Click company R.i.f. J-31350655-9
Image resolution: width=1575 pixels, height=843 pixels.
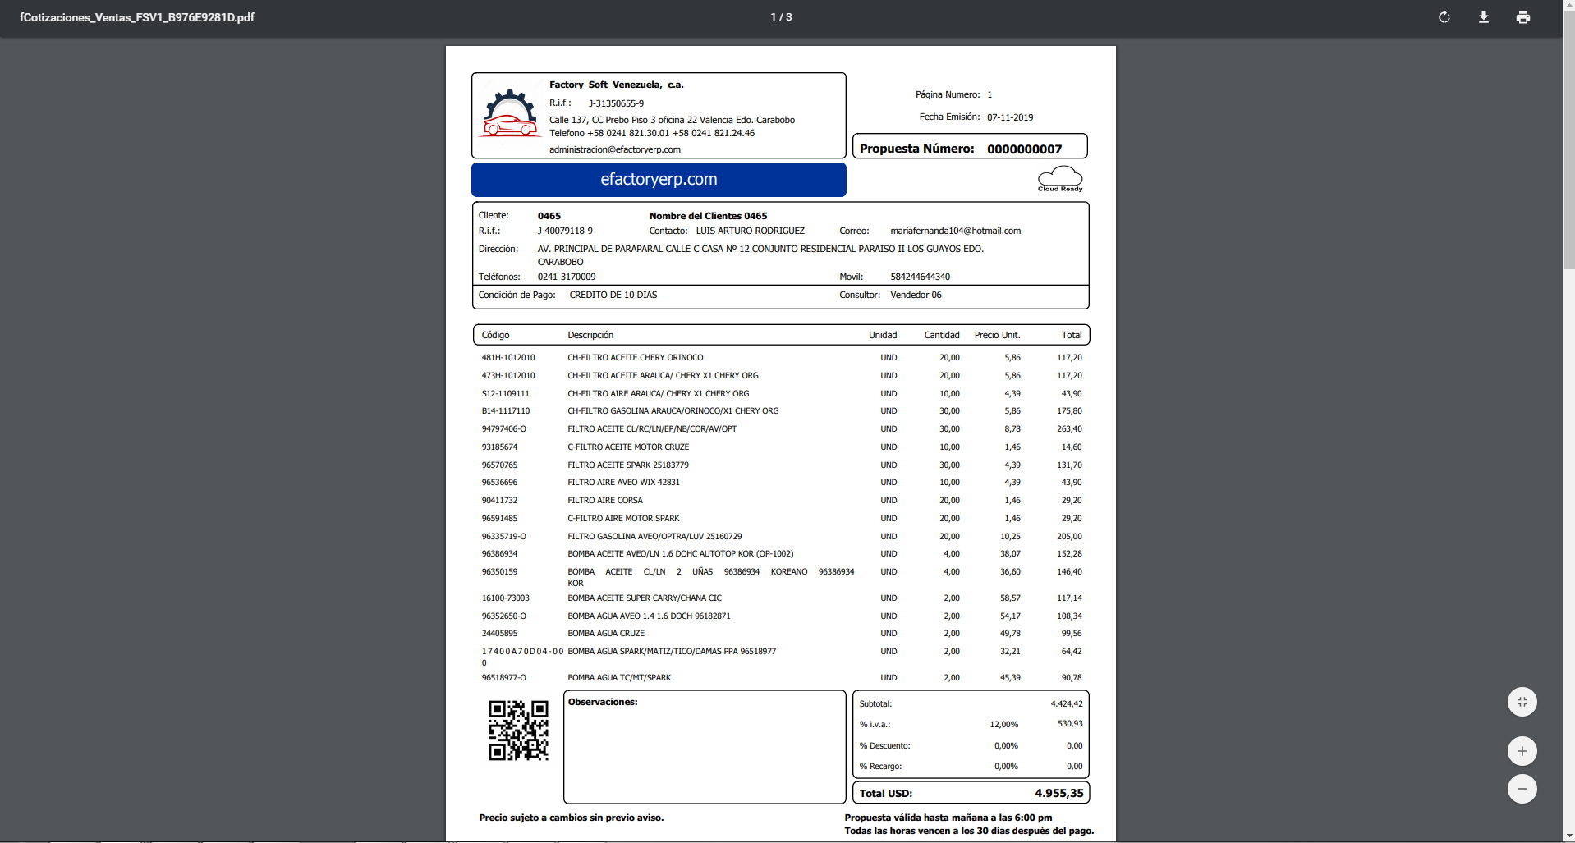[x=616, y=103]
